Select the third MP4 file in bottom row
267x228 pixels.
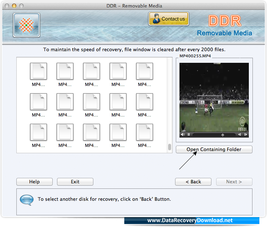[92, 136]
